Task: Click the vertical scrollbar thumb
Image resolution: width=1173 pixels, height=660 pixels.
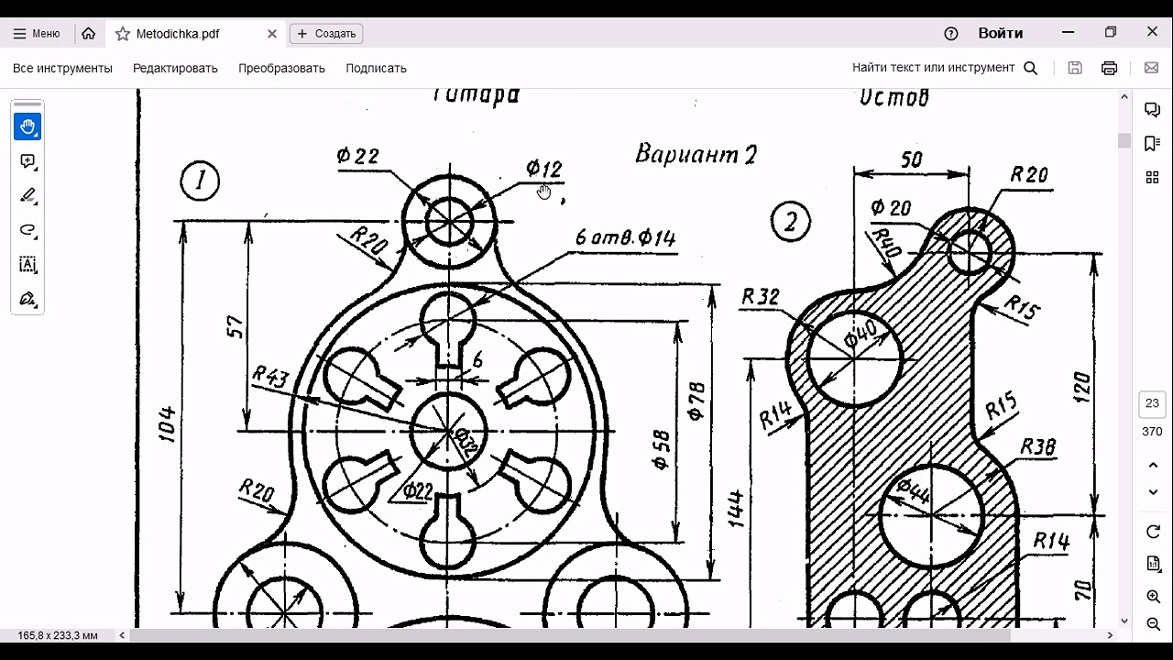Action: [1124, 140]
